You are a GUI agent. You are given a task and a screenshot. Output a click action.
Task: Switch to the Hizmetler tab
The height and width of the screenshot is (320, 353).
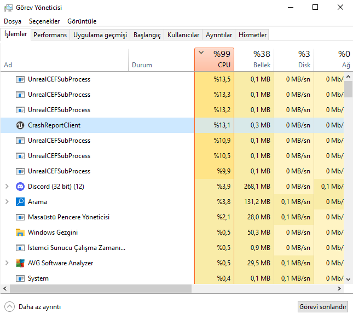252,35
